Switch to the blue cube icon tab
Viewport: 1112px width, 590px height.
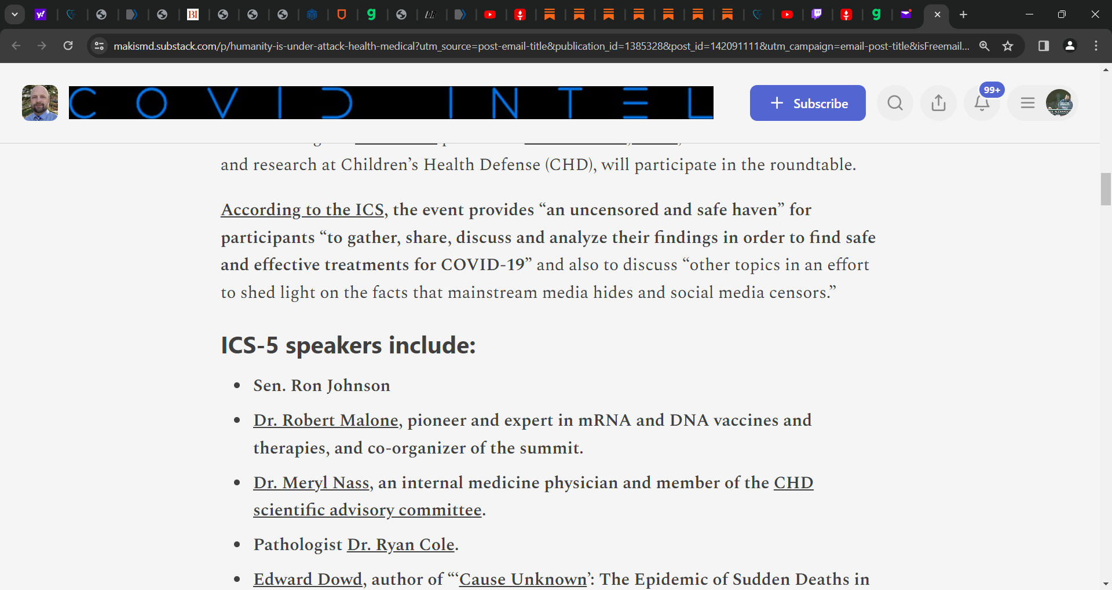(x=312, y=14)
